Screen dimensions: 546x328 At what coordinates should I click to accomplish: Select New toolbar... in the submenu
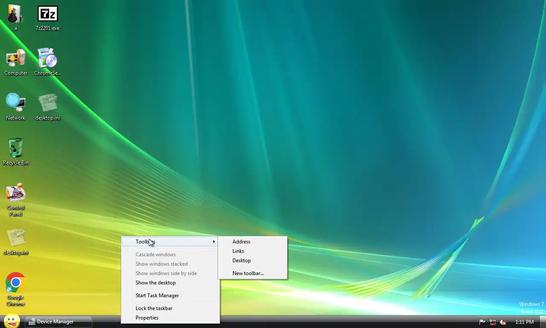click(x=253, y=273)
